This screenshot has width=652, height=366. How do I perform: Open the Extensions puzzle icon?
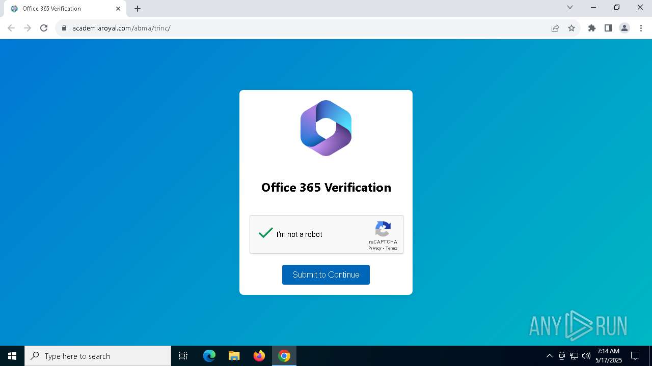(592, 28)
